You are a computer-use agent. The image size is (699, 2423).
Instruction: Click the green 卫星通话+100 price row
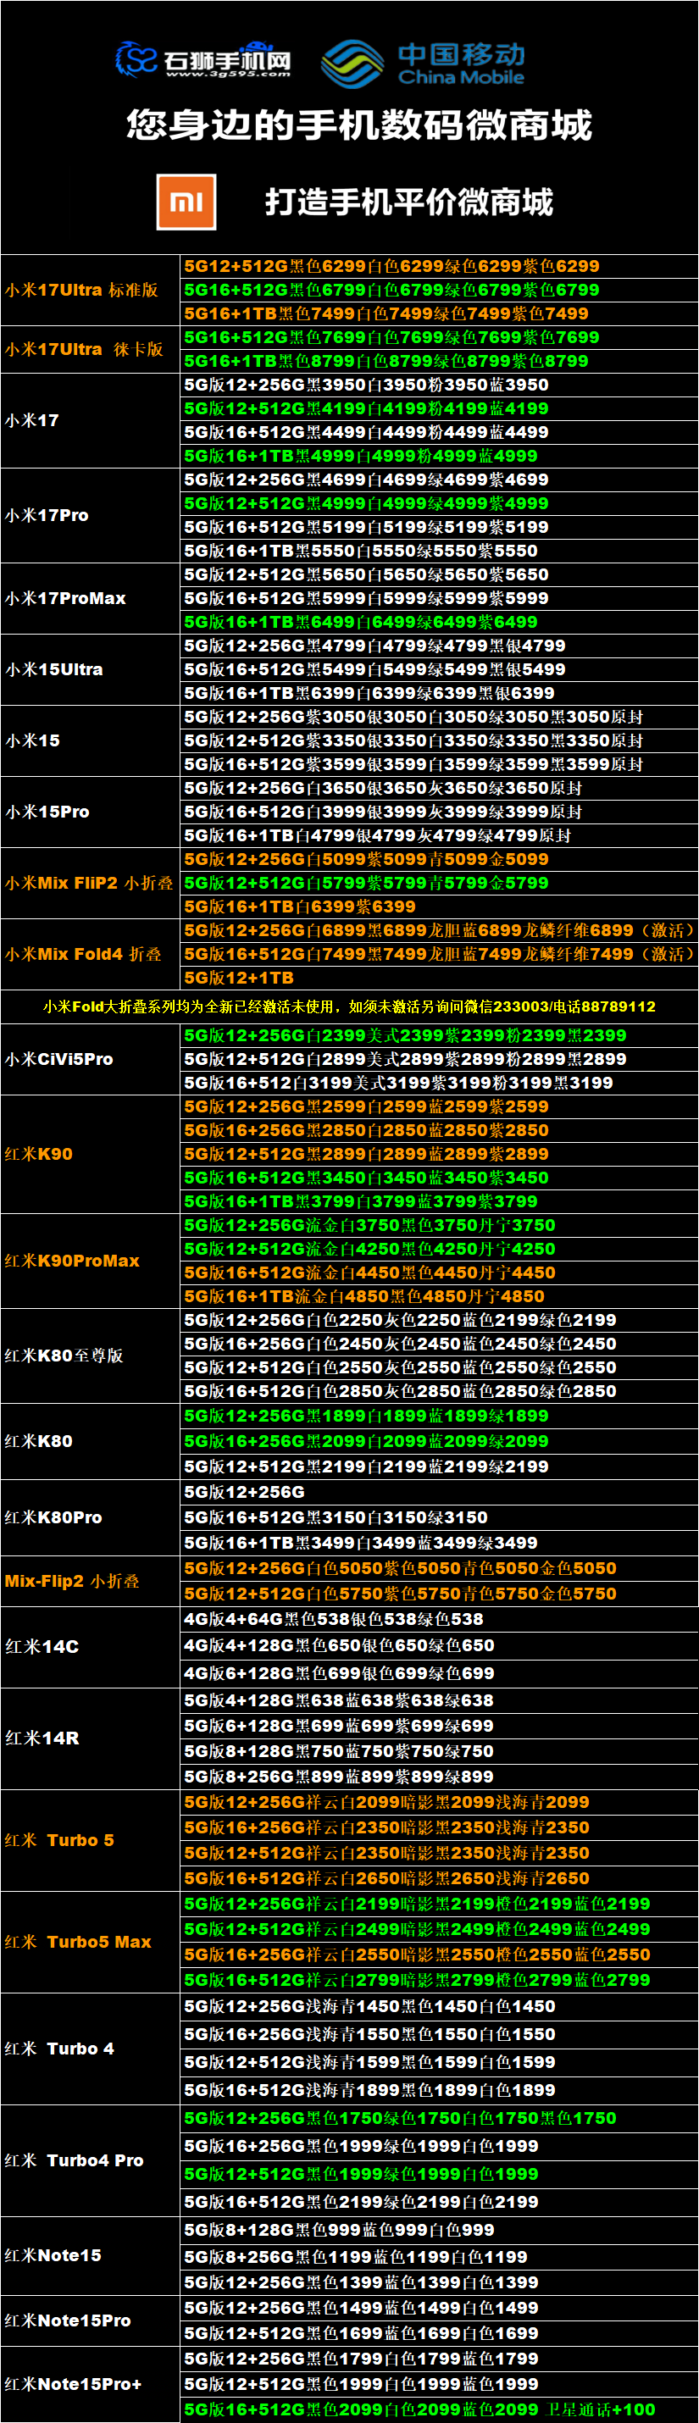pyautogui.click(x=419, y=2409)
